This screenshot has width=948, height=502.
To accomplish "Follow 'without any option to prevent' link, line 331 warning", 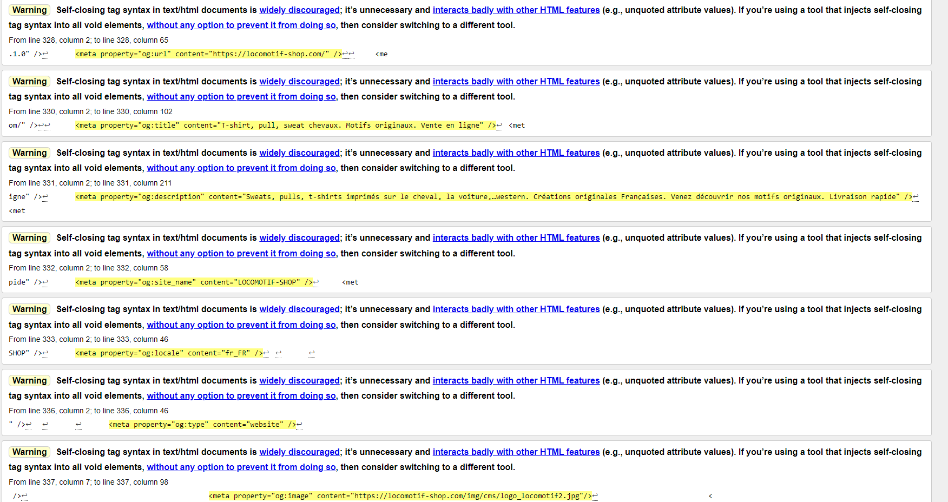I will pos(241,168).
